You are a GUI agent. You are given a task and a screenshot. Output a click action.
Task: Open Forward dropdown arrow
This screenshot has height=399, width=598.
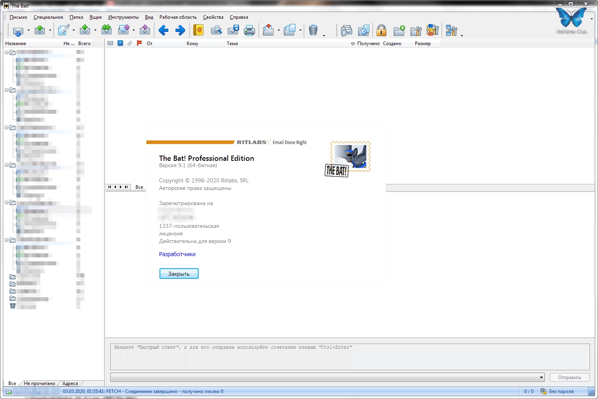point(134,30)
